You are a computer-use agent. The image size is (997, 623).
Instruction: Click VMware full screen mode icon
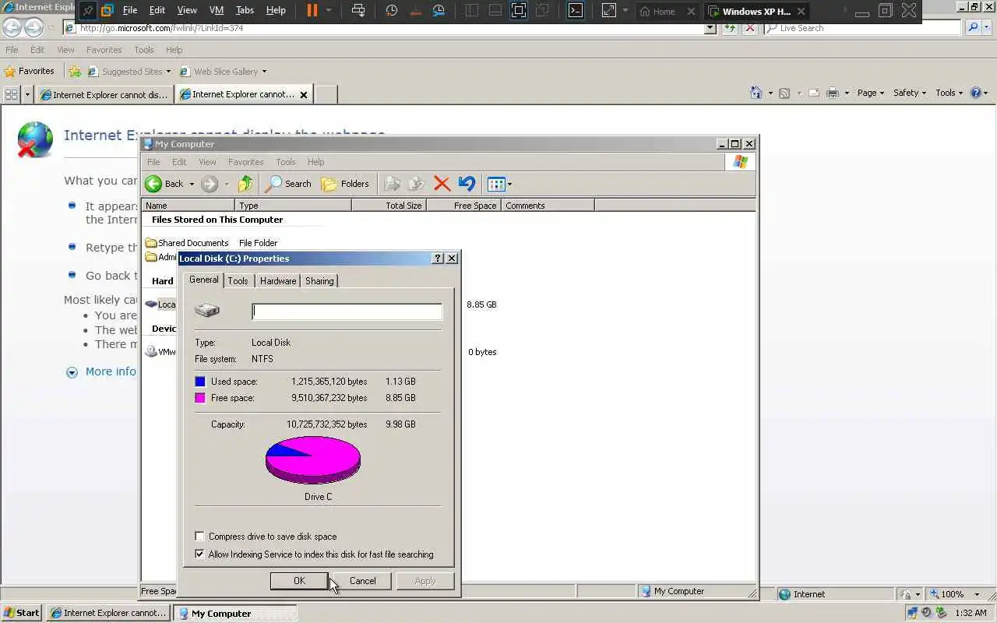518,11
